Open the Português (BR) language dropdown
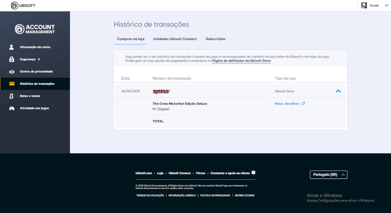391x213 pixels. [328, 174]
